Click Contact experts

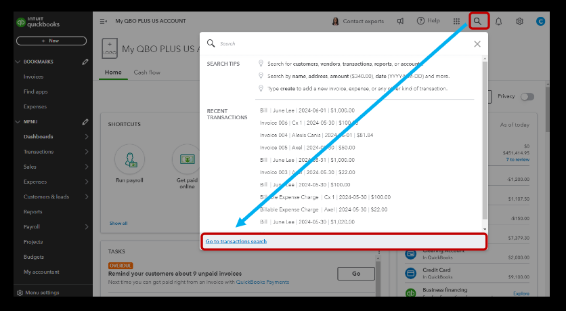pos(357,21)
